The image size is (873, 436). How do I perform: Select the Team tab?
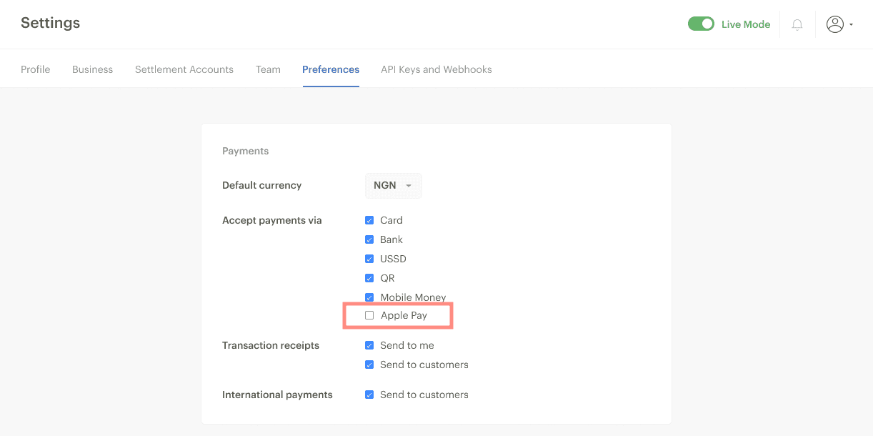point(268,69)
